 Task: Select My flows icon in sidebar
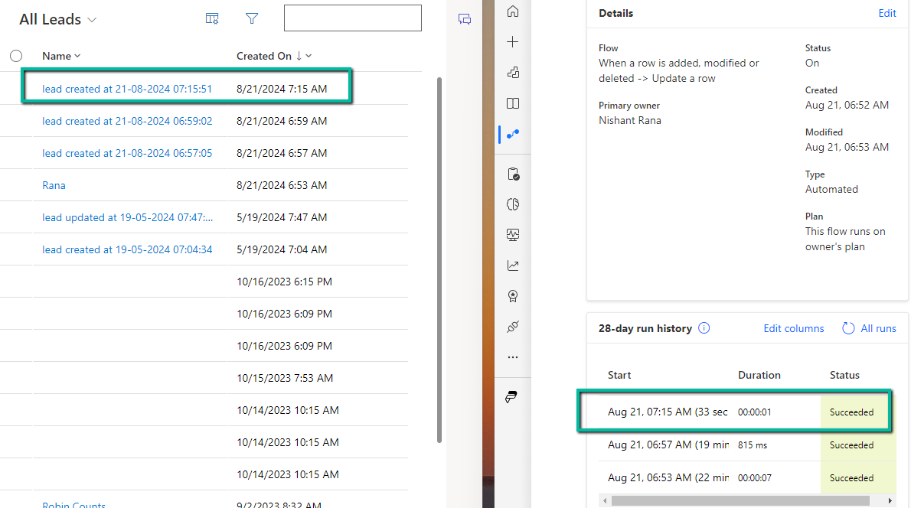513,134
